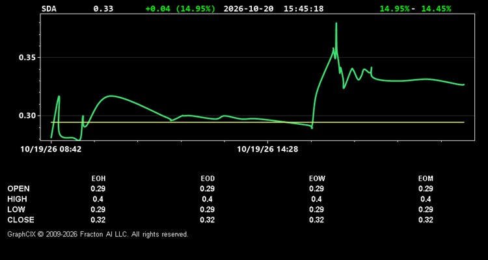Select the EOM column header
Viewport: 488px width, 260px height.
(x=426, y=179)
